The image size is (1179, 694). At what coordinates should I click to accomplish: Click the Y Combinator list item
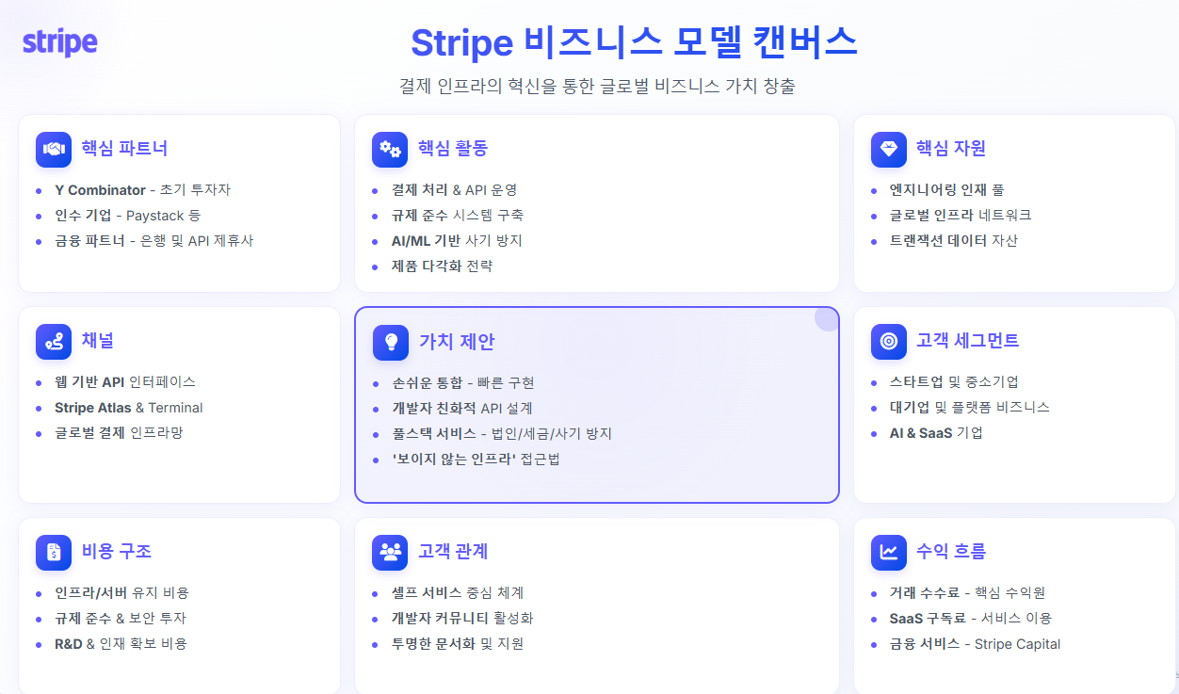(142, 189)
